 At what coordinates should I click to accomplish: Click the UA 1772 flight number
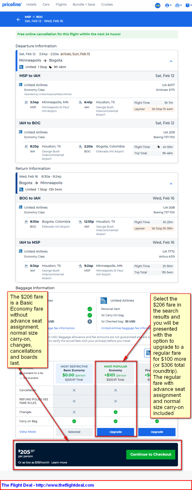pyautogui.click(x=169, y=251)
